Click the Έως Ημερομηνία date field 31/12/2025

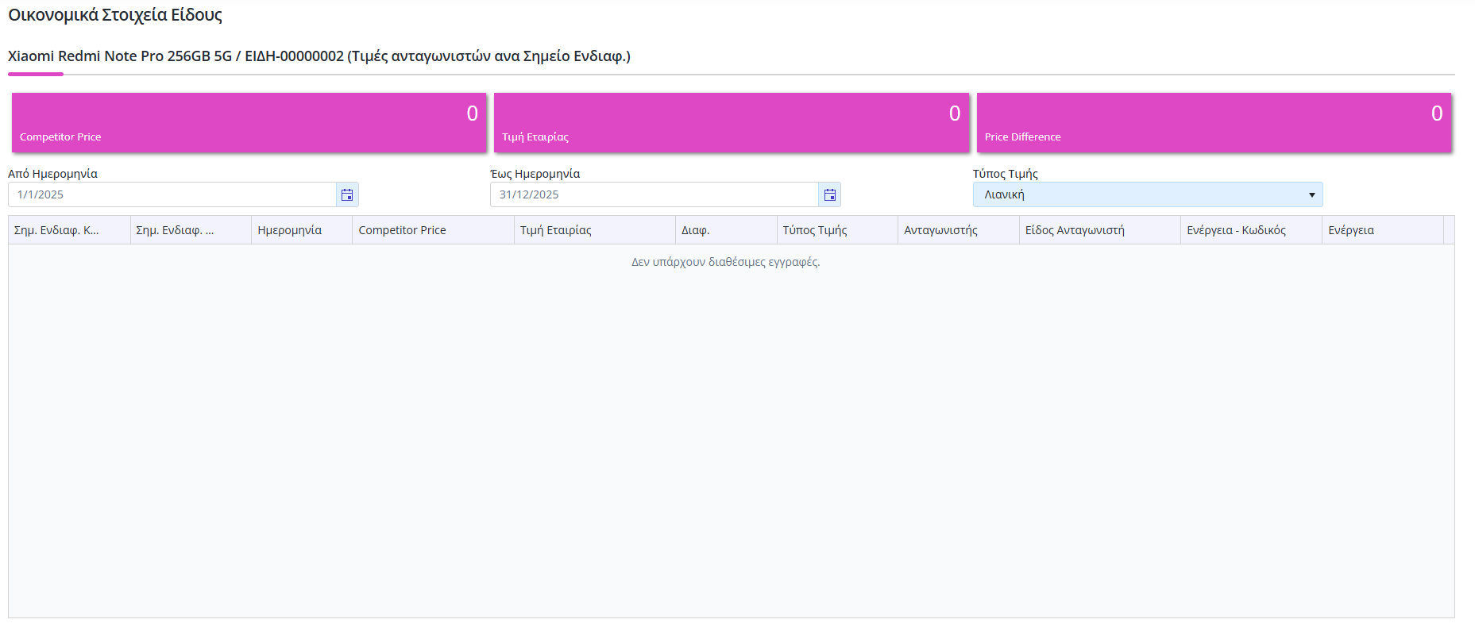[654, 194]
